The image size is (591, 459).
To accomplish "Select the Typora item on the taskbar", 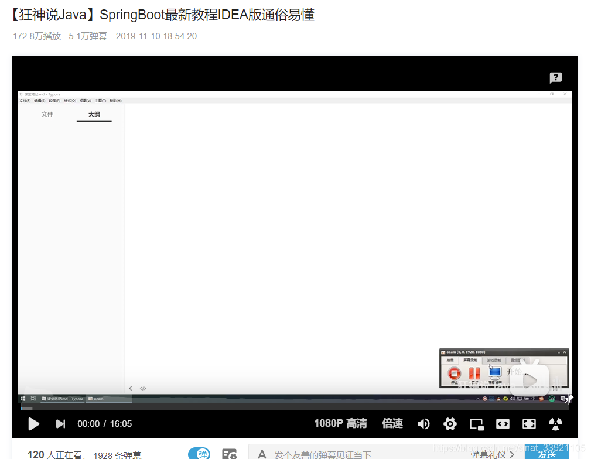I will 63,399.
